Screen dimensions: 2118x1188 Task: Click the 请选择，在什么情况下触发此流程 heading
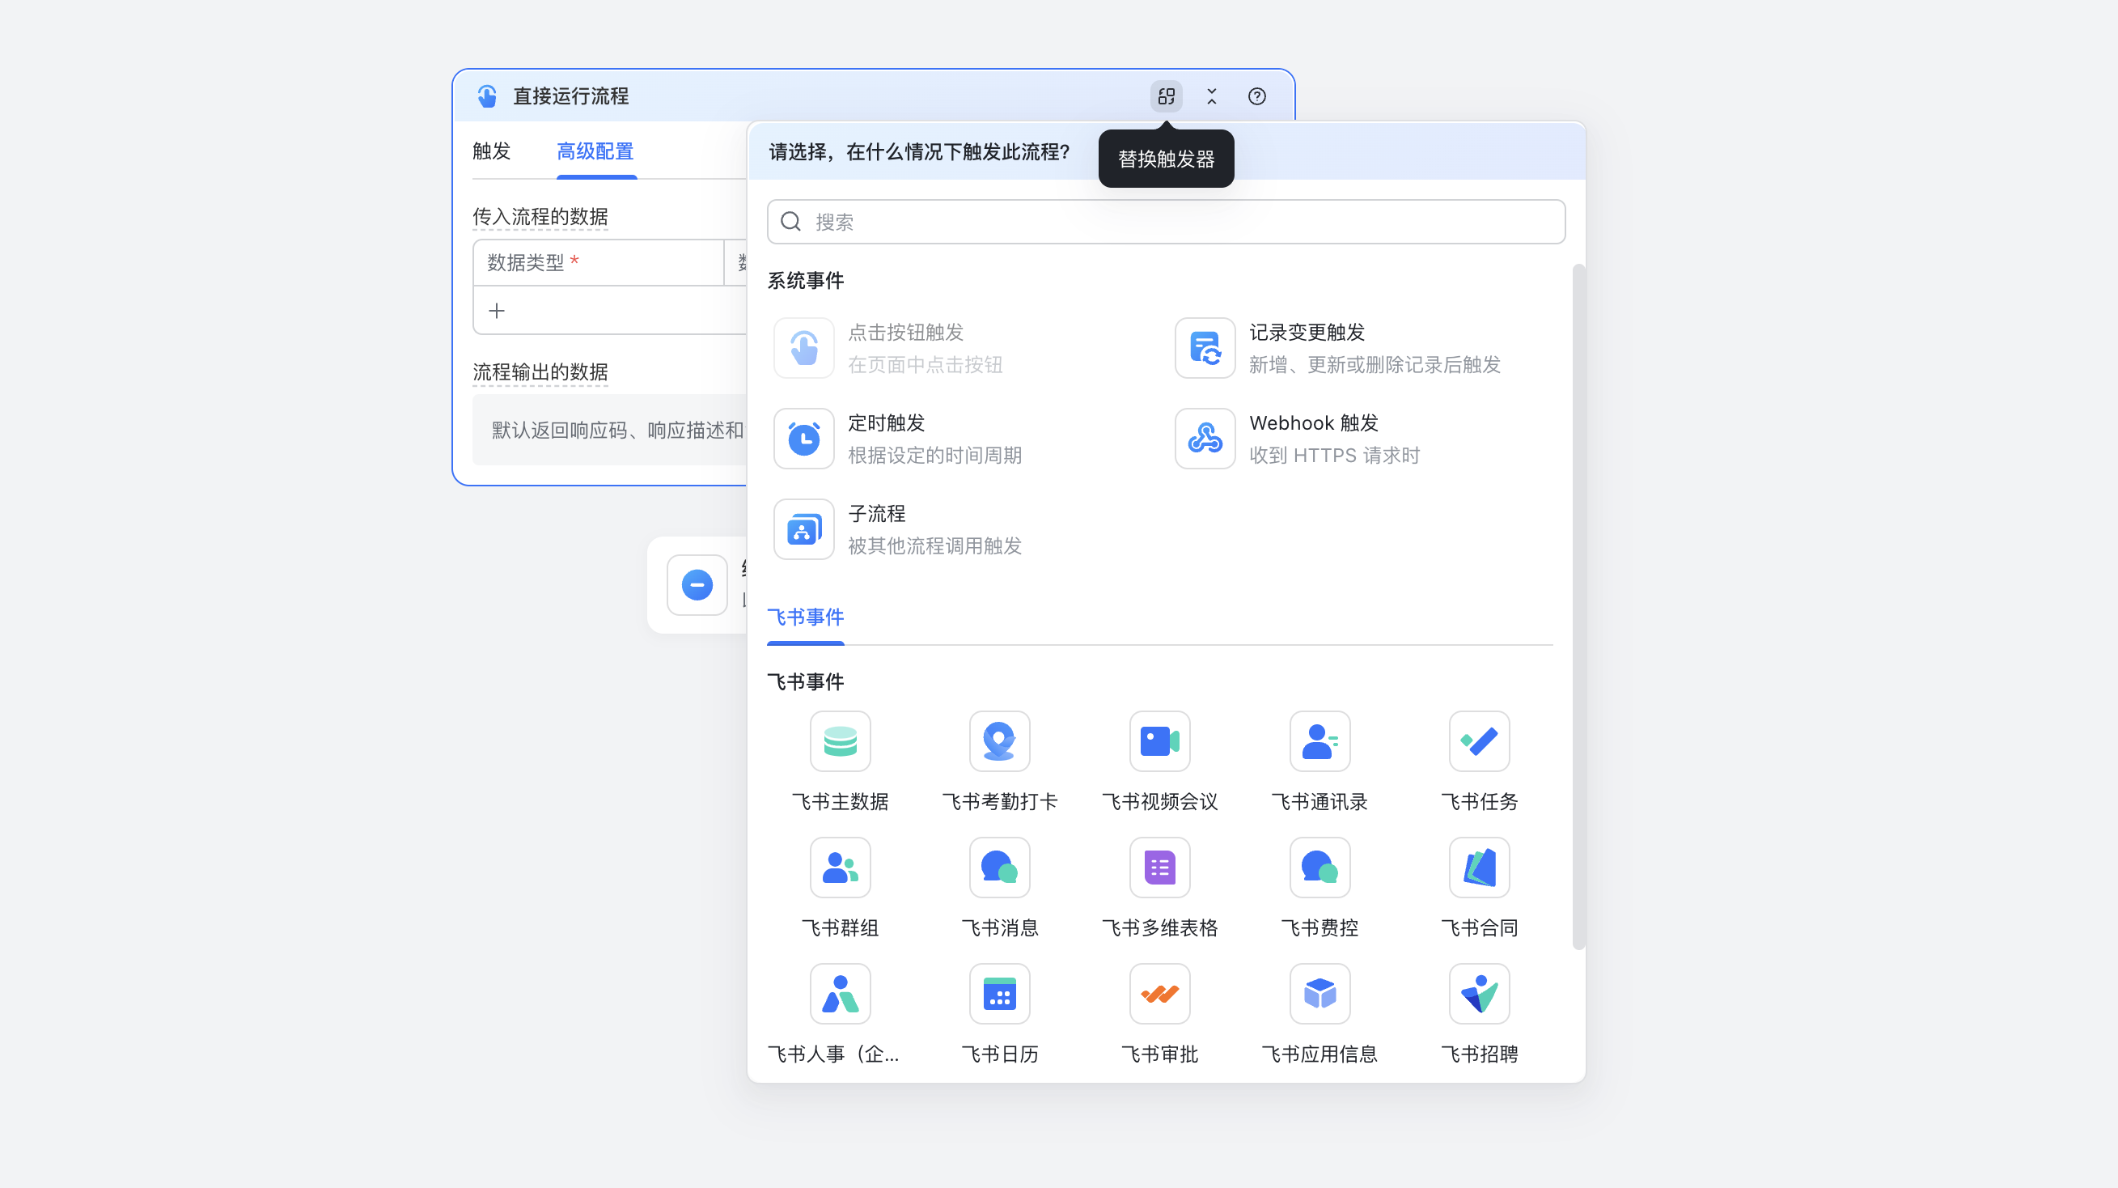pyautogui.click(x=919, y=151)
